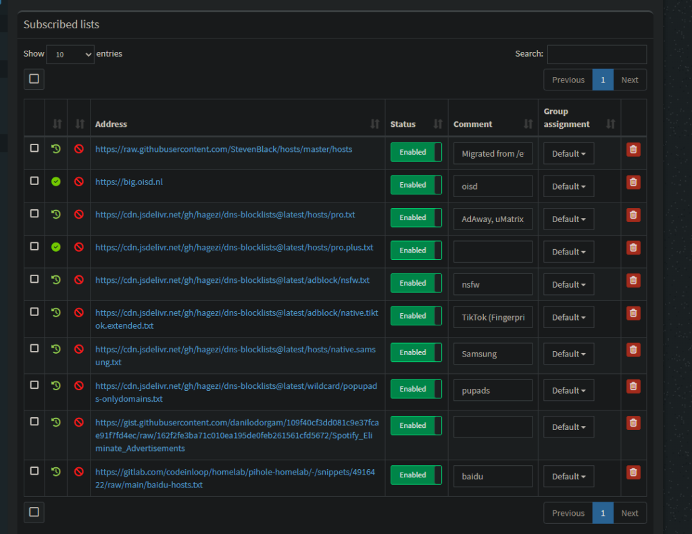Click the Next page button at top

(629, 80)
